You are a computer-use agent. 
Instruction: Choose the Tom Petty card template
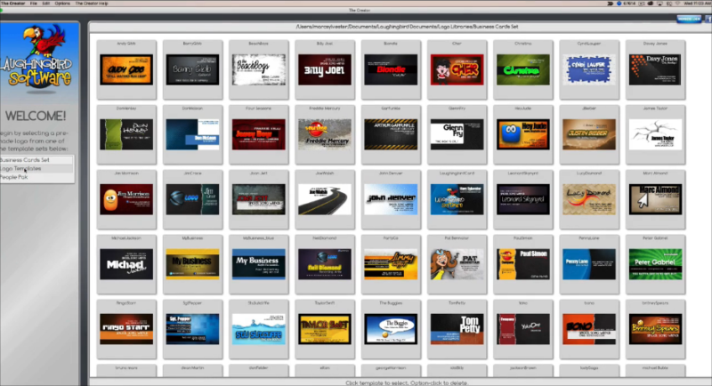point(457,328)
